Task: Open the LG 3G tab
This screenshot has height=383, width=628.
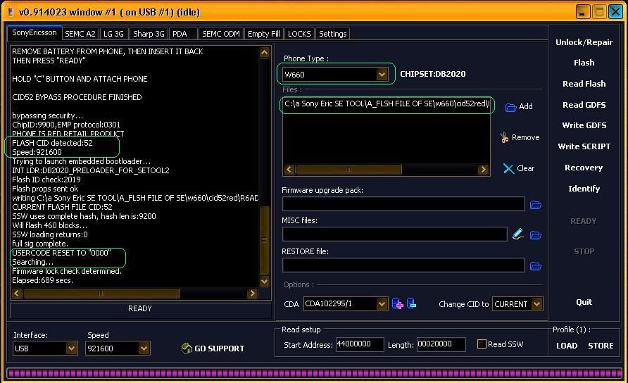Action: point(114,34)
